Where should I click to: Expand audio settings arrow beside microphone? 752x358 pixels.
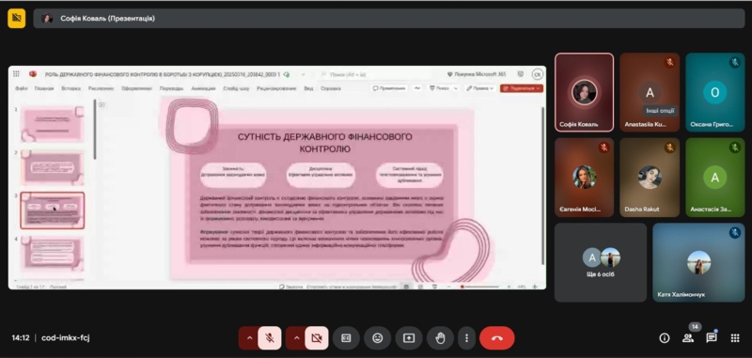point(249,338)
